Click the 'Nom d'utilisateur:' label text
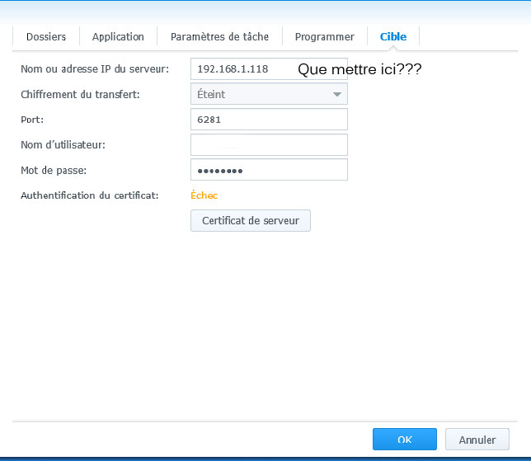 pos(63,145)
